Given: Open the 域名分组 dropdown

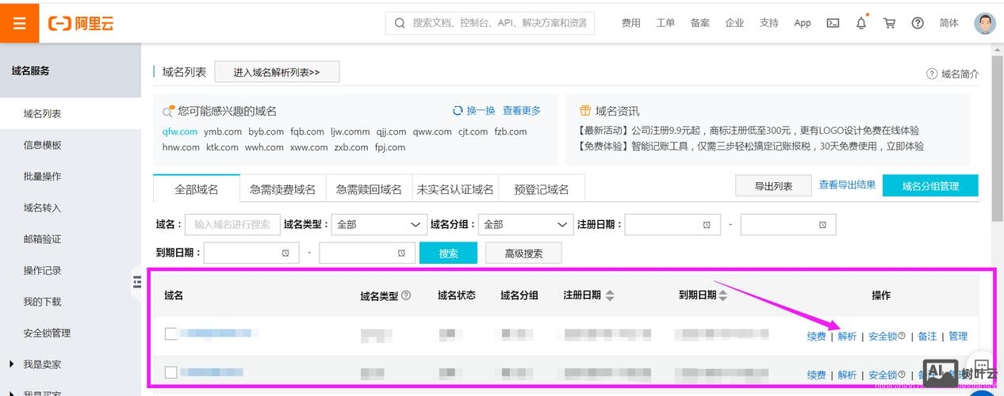Looking at the screenshot, I should coord(526,225).
